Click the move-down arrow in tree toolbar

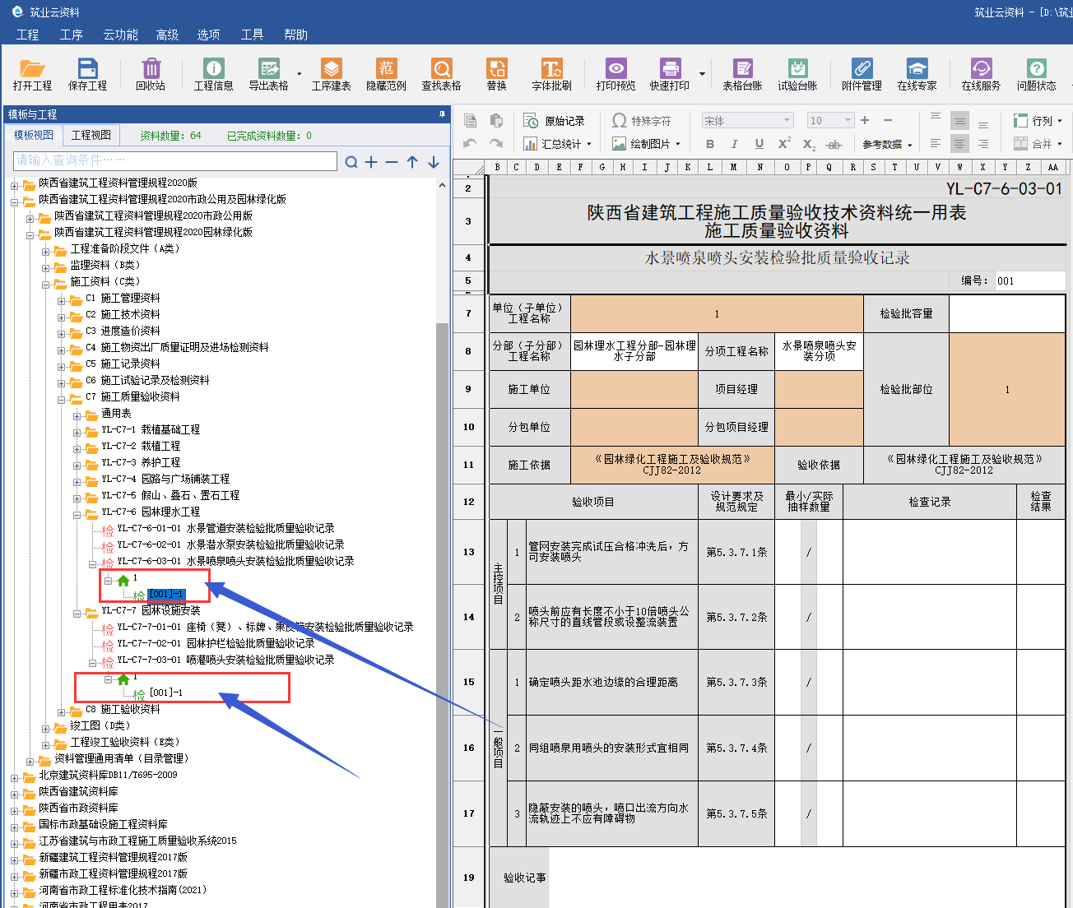click(x=433, y=162)
